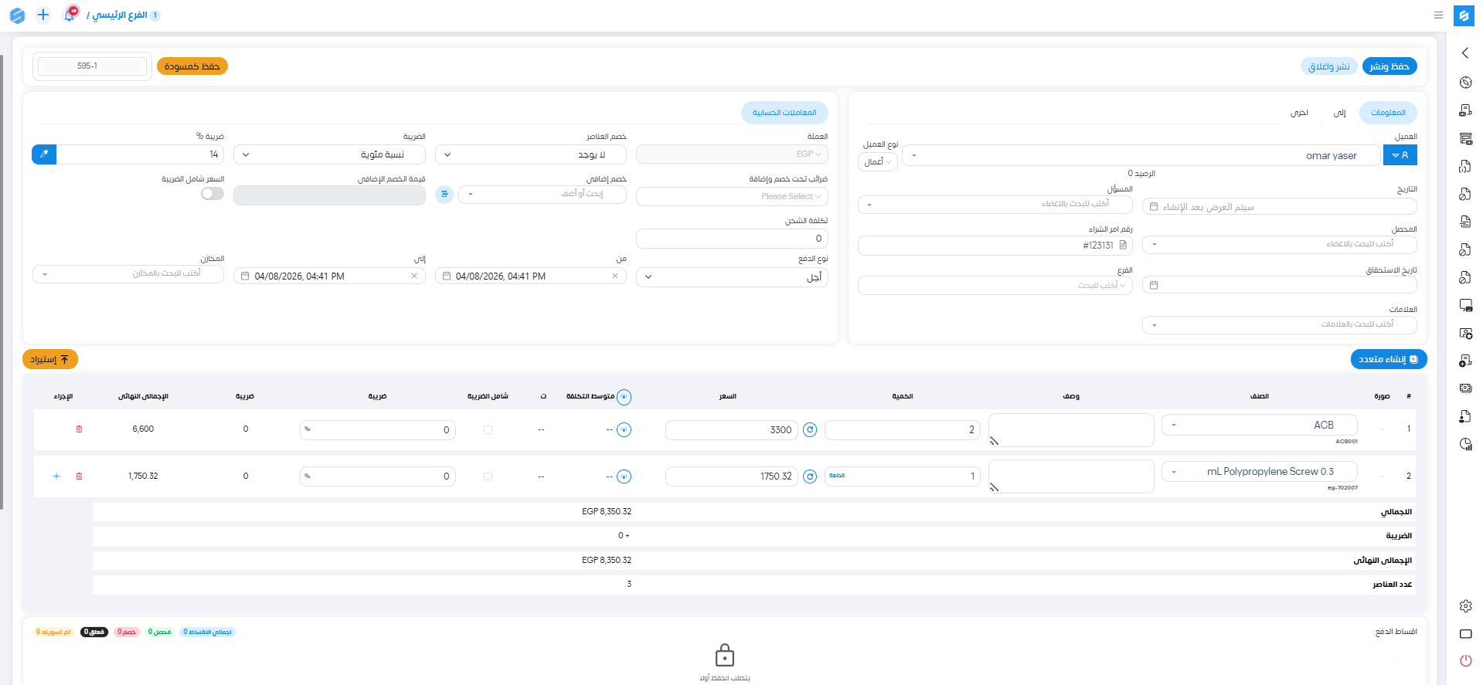Viewport: 1483px width, 685px height.
Task: Click refresh price icon for ACB row
Action: [x=810, y=430]
